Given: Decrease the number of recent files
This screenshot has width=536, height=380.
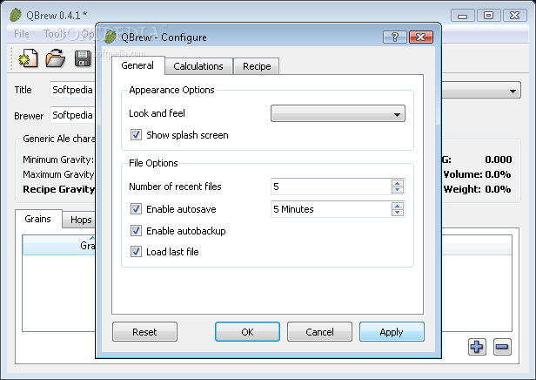Looking at the screenshot, I should (x=397, y=190).
